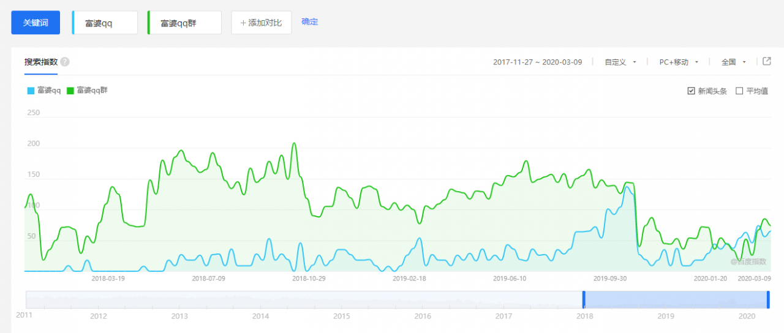The image size is (784, 333).
Task: Click the export icon at chart top-right
Action: click(x=767, y=61)
